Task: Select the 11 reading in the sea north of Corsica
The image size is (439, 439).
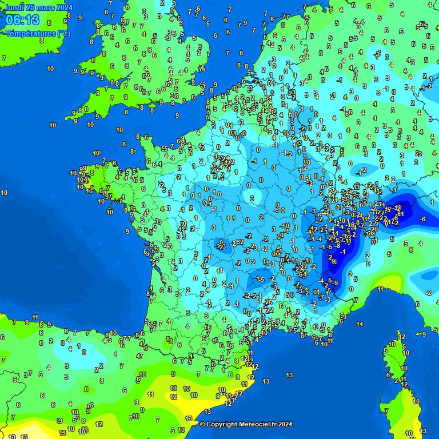Action: (x=380, y=290)
